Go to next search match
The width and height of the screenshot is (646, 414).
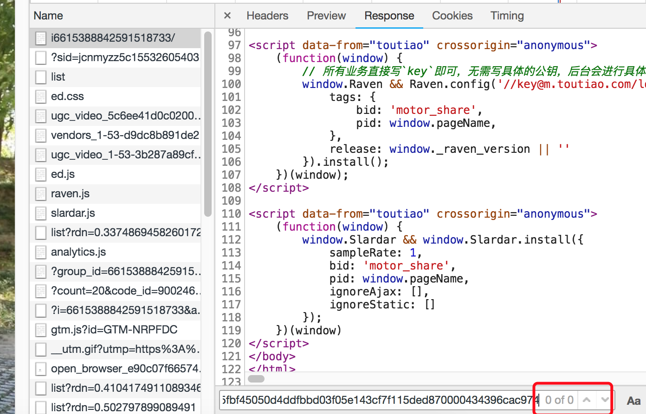[x=605, y=400]
